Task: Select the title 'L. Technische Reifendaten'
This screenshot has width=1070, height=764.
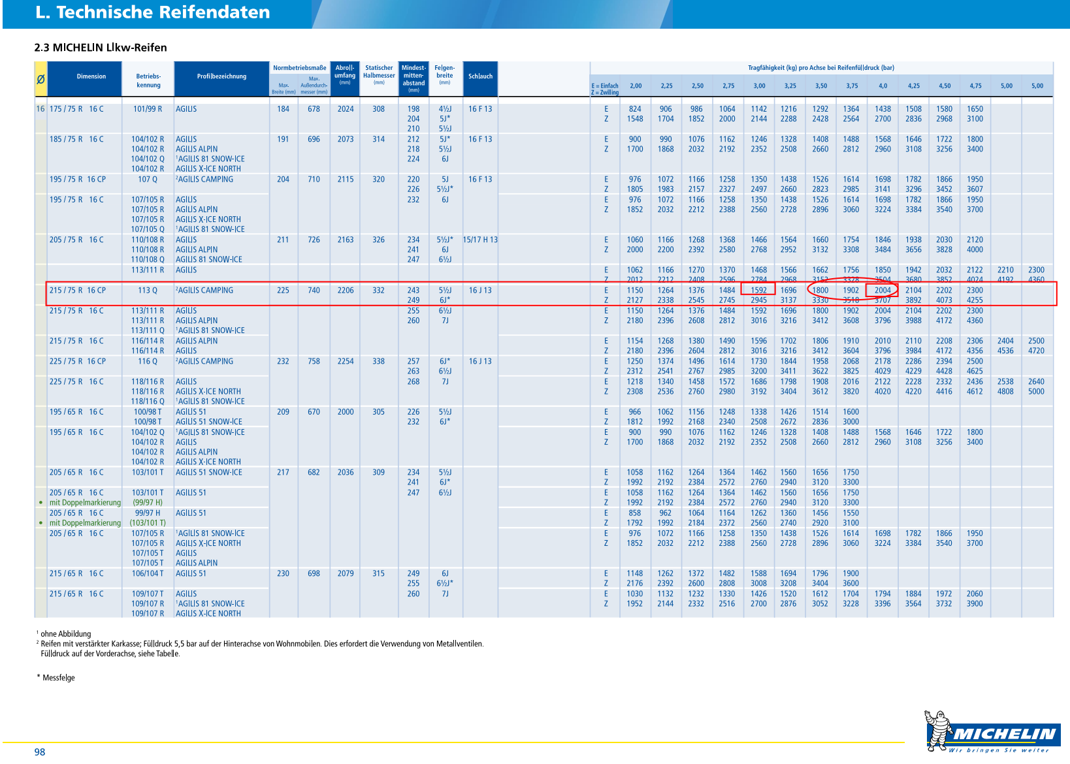Action: (x=152, y=12)
